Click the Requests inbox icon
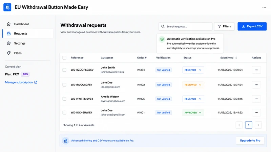Viewport: 271px width, 152px height. pyautogui.click(x=9, y=33)
